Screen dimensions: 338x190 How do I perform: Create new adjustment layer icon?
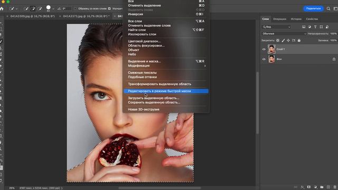315,187
